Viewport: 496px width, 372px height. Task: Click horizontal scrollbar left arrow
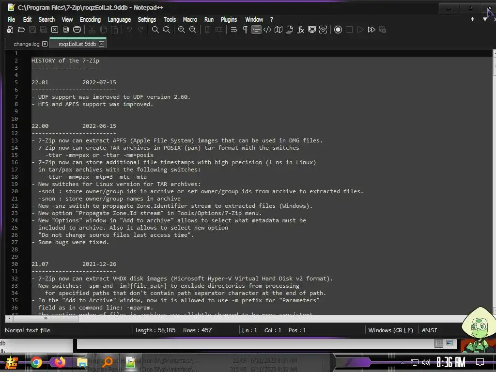pyautogui.click(x=9, y=319)
